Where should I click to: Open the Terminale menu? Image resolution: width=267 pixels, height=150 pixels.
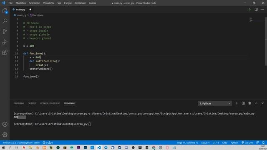80,3
